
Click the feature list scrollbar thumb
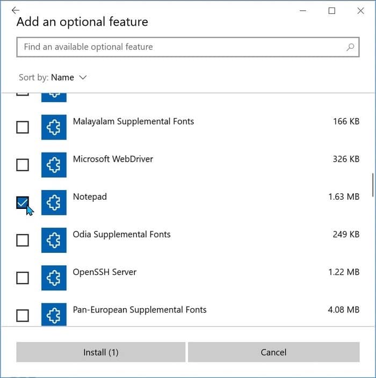point(373,185)
